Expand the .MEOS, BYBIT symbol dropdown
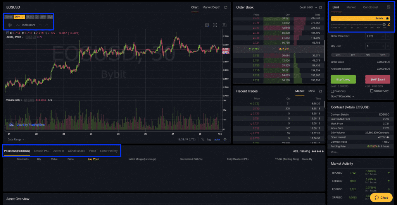 [x=15, y=37]
